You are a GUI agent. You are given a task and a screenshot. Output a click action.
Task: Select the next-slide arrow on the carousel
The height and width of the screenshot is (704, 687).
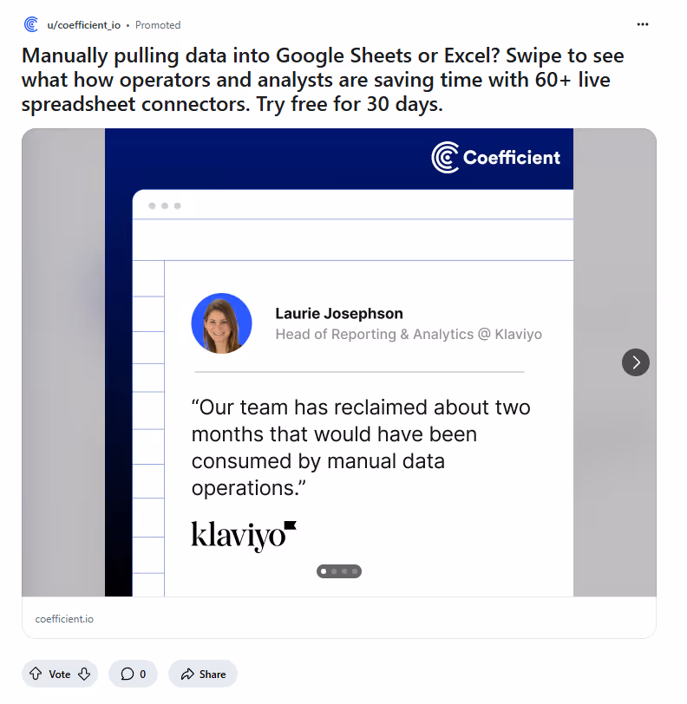coord(635,362)
